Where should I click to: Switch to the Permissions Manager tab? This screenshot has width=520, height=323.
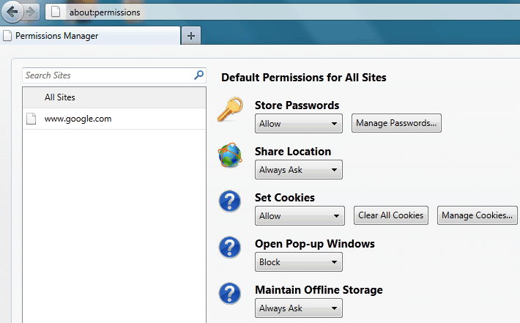(90, 35)
